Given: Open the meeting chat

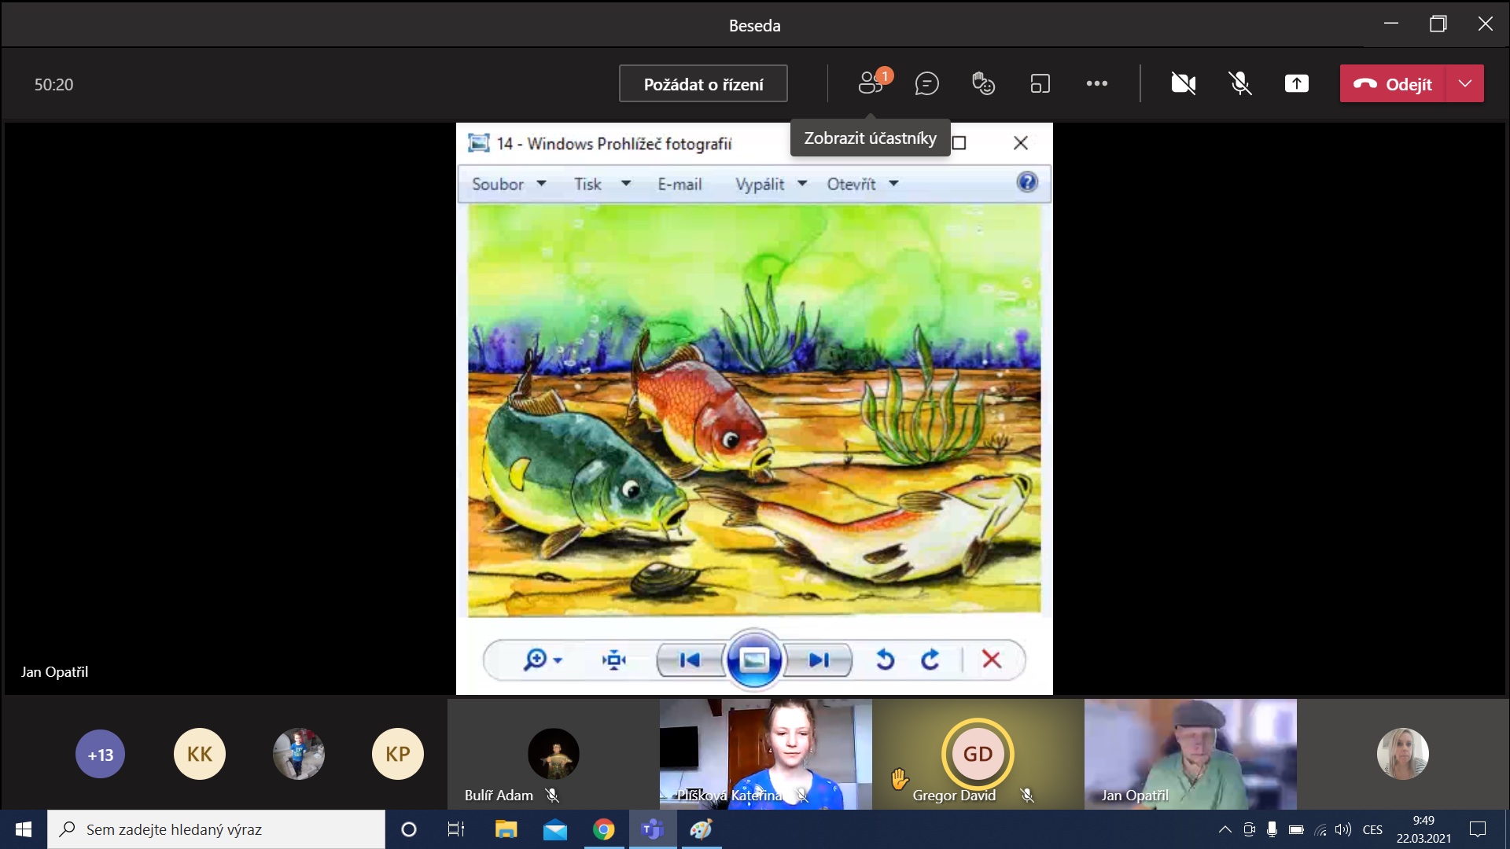Looking at the screenshot, I should (926, 83).
